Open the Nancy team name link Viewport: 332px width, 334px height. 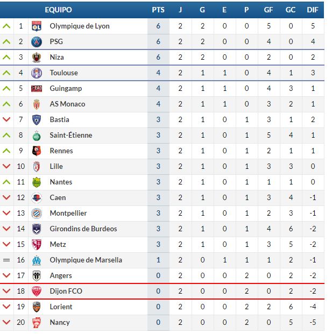[60, 323]
